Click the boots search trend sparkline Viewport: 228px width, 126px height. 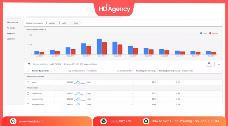coord(80,82)
